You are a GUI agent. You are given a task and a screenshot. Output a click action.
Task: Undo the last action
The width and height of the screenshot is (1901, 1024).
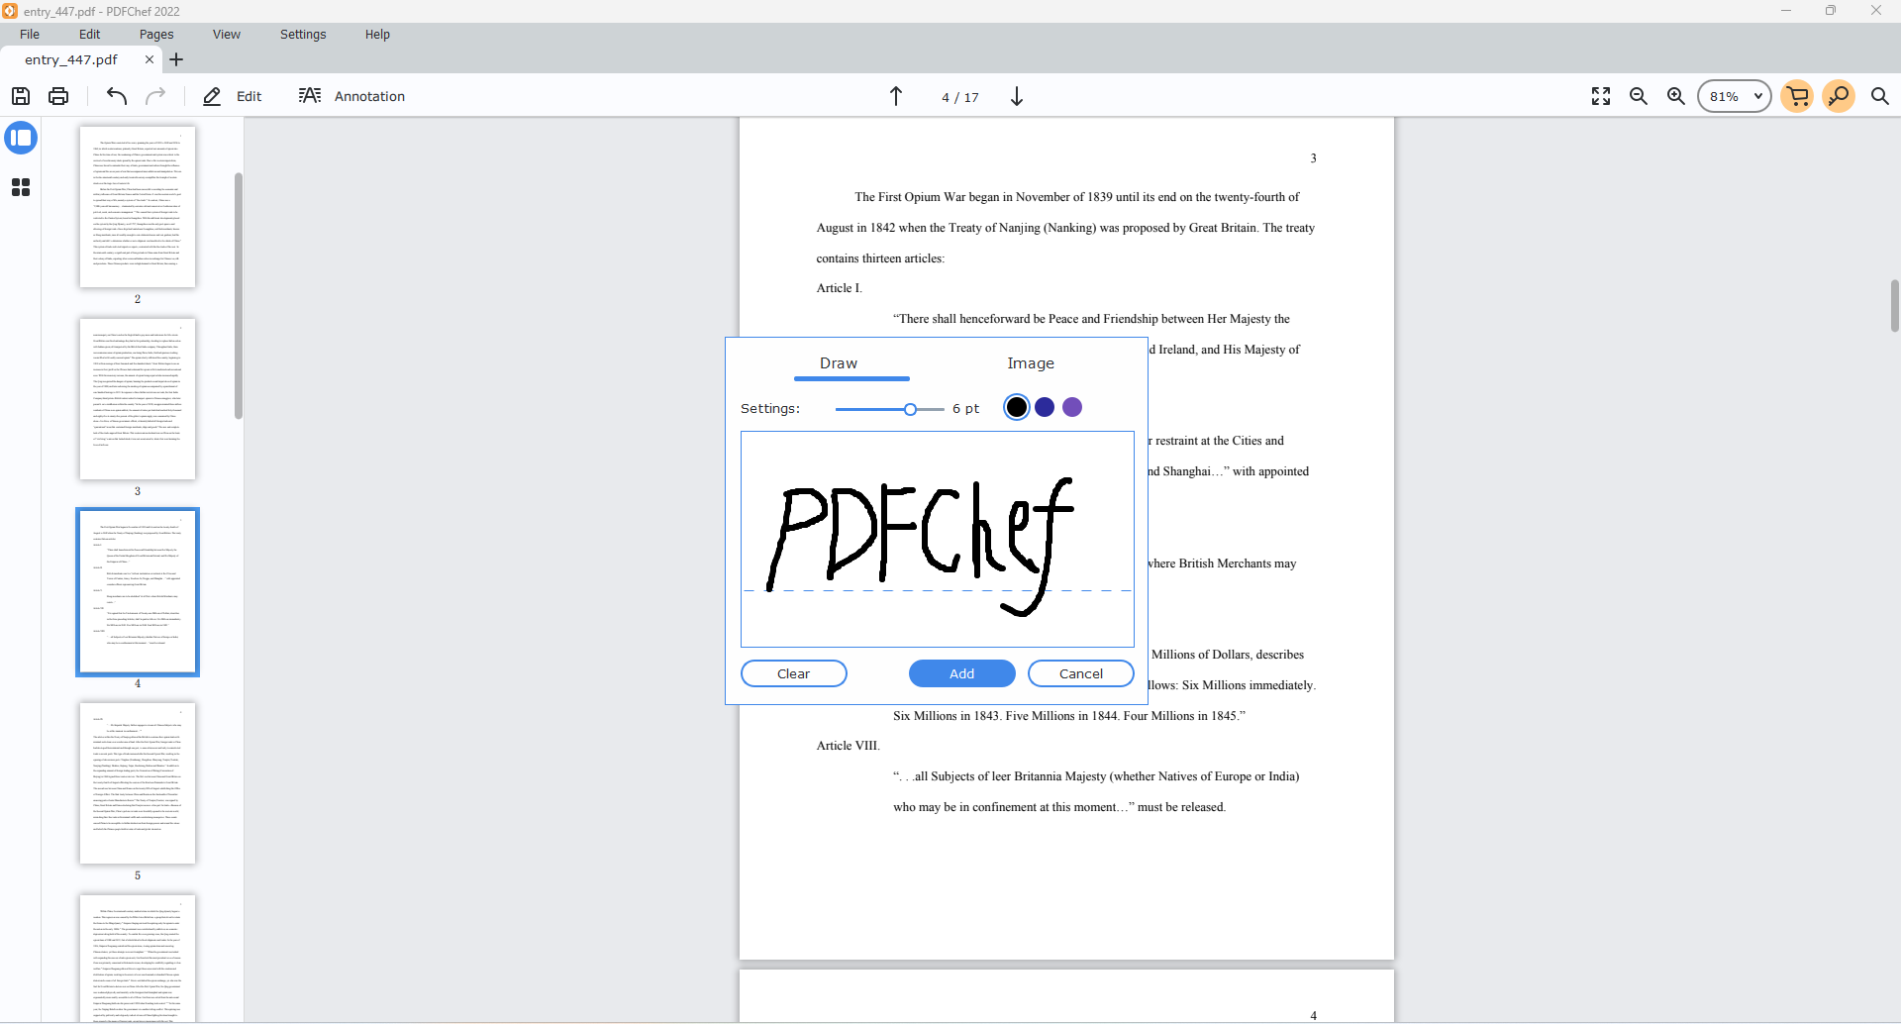coord(117,96)
